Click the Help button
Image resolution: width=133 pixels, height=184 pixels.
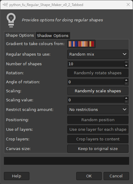(17, 176)
